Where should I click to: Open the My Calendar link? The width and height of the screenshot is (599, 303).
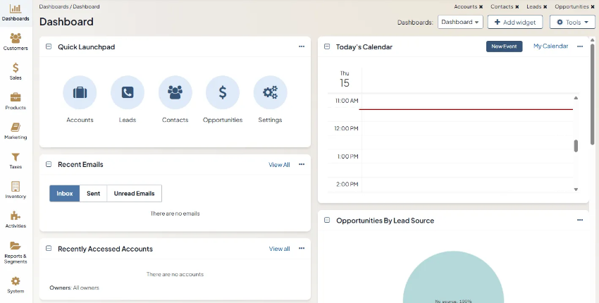coord(550,47)
